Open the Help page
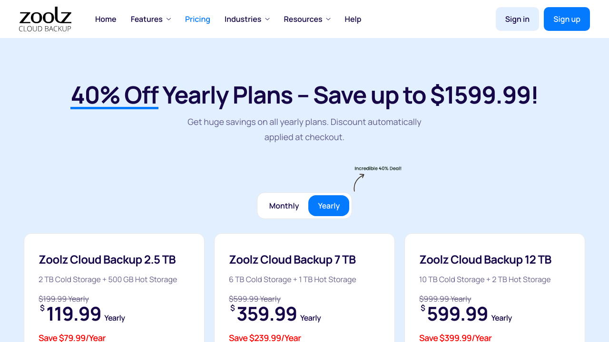This screenshot has height=342, width=609. click(353, 19)
